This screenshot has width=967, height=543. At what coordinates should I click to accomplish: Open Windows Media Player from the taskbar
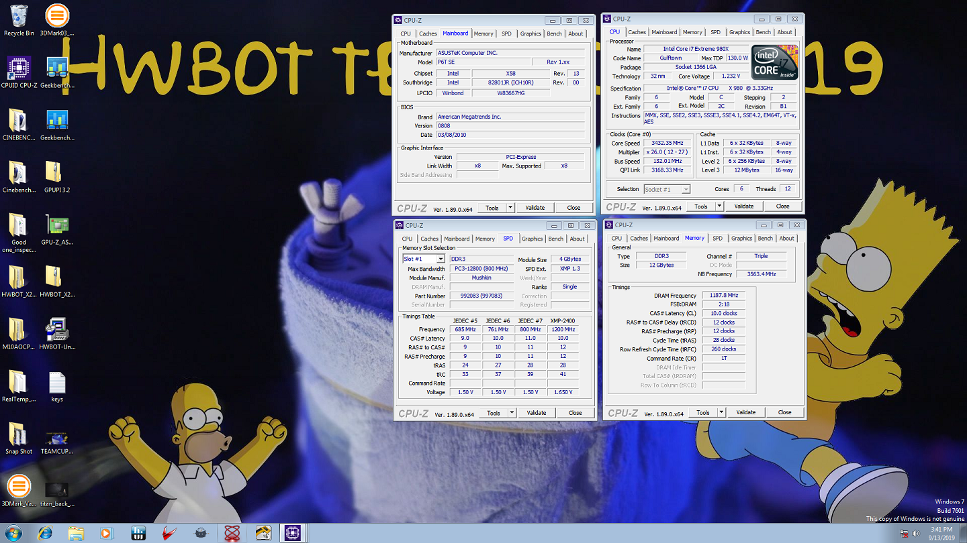107,533
